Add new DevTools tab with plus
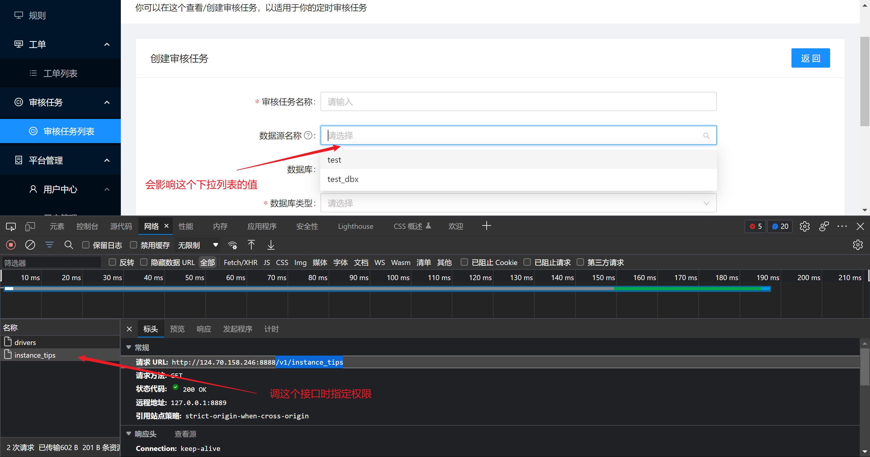Image resolution: width=870 pixels, height=457 pixels. click(x=486, y=226)
